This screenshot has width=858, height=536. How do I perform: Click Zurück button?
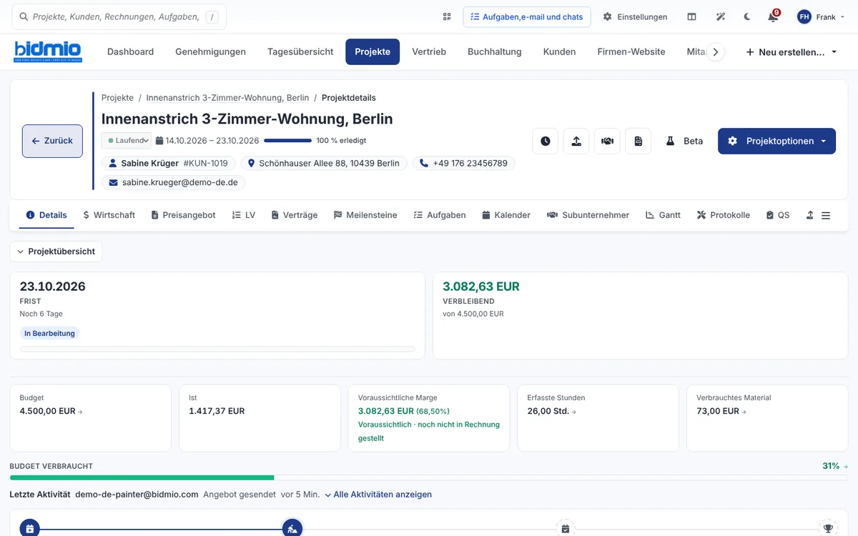click(52, 141)
